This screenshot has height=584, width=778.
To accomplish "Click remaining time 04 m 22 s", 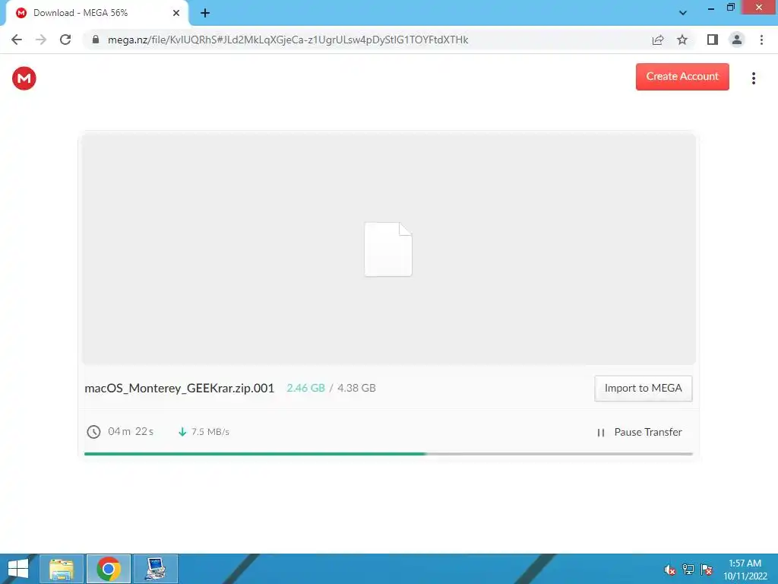I will pyautogui.click(x=131, y=432).
